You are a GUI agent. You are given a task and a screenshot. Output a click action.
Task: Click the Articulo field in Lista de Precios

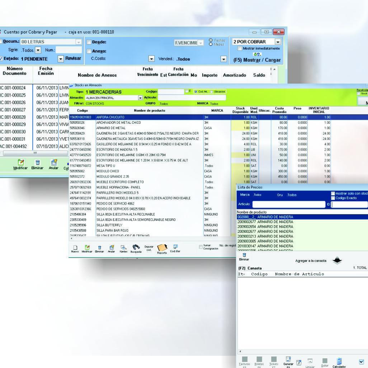tap(289, 204)
